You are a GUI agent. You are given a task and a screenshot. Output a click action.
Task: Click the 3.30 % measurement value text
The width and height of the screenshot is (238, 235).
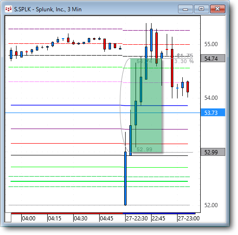184,61
